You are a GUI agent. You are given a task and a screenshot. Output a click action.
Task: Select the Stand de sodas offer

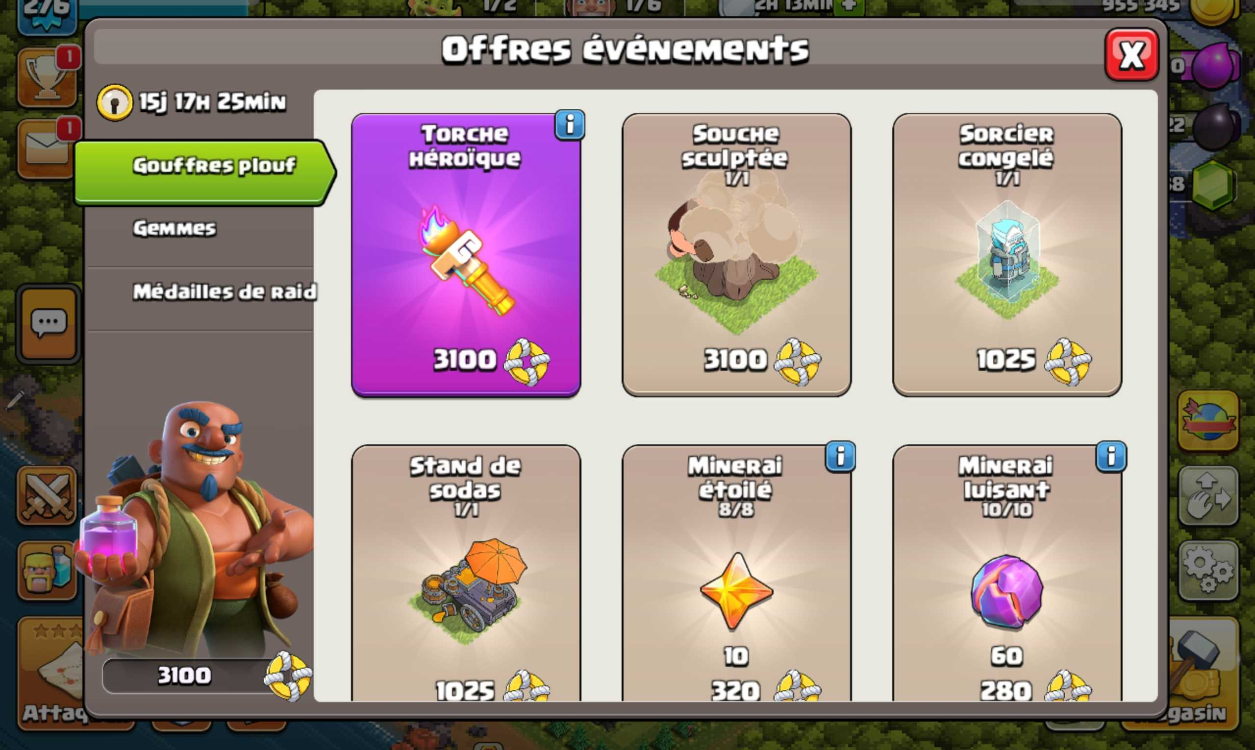tap(466, 573)
